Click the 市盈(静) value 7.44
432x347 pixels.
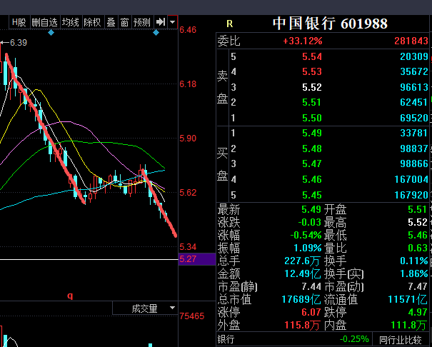coord(311,287)
